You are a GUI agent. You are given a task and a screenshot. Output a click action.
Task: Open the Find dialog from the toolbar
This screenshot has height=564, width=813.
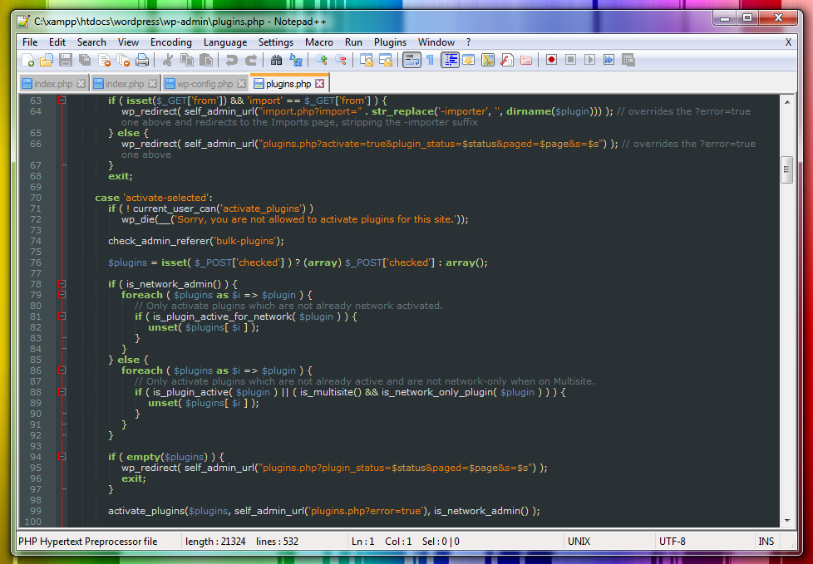[x=277, y=59]
